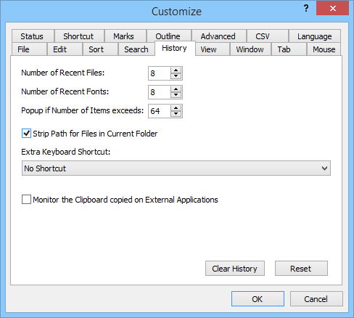Open the Shortcut tab
This screenshot has width=354, height=318.
78,36
